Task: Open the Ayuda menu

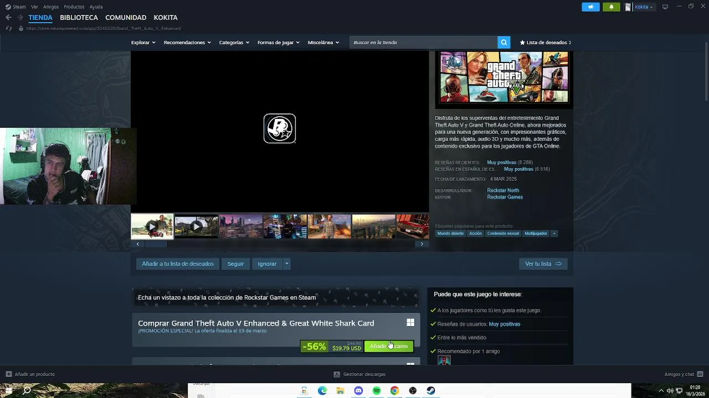Action: [x=96, y=7]
